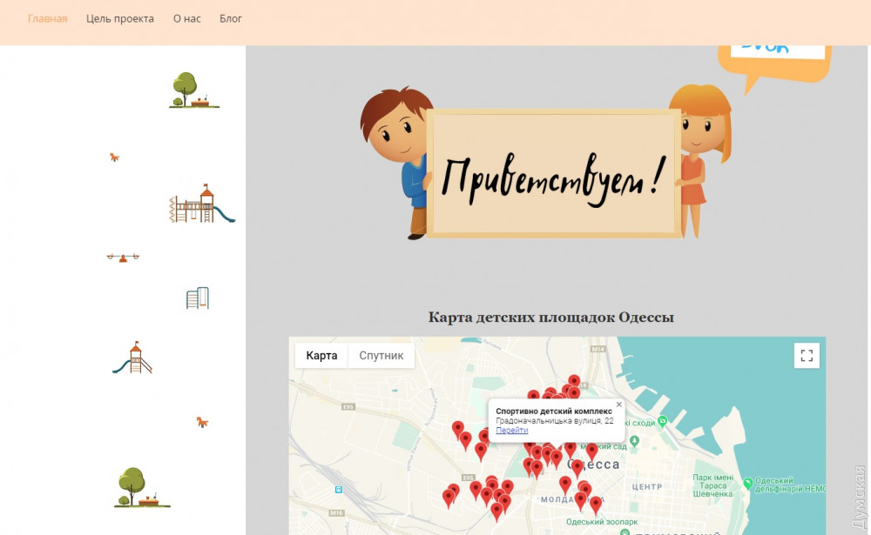Image resolution: width=871 pixels, height=535 pixels.
Task: Open the Главная menu item
Action: point(47,18)
